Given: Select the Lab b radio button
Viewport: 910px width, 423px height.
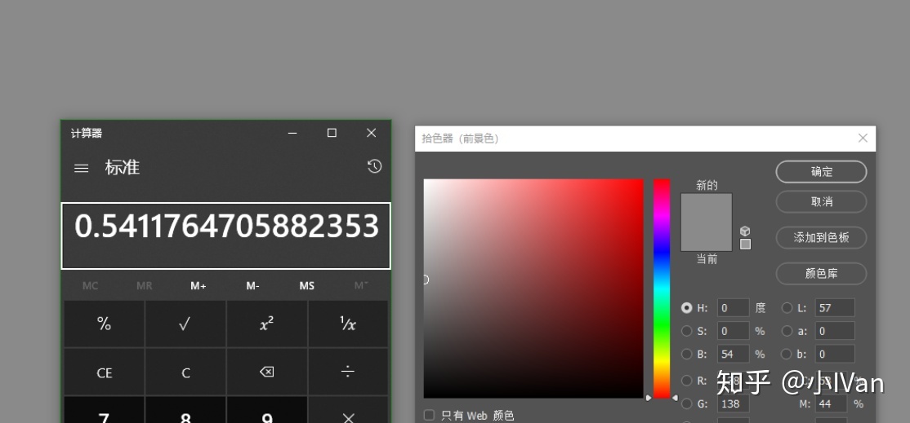Looking at the screenshot, I should tap(787, 355).
